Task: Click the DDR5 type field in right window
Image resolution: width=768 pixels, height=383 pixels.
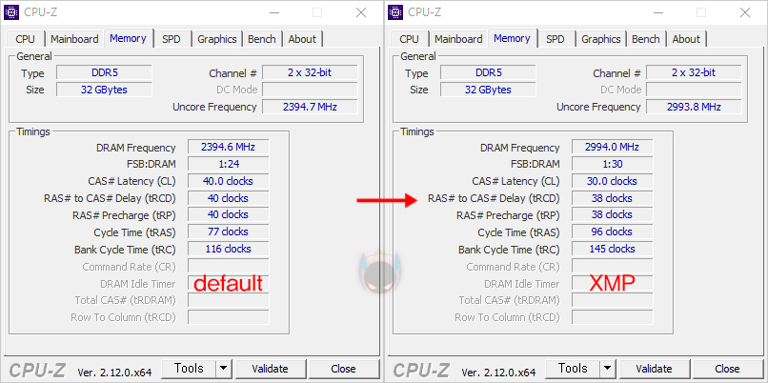Action: 488,73
